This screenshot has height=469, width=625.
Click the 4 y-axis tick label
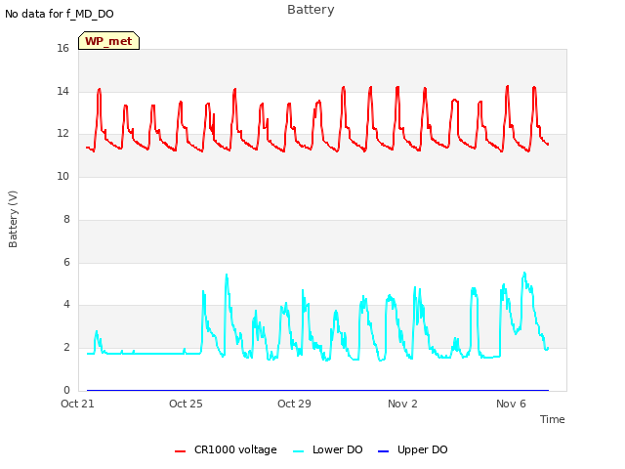(66, 305)
